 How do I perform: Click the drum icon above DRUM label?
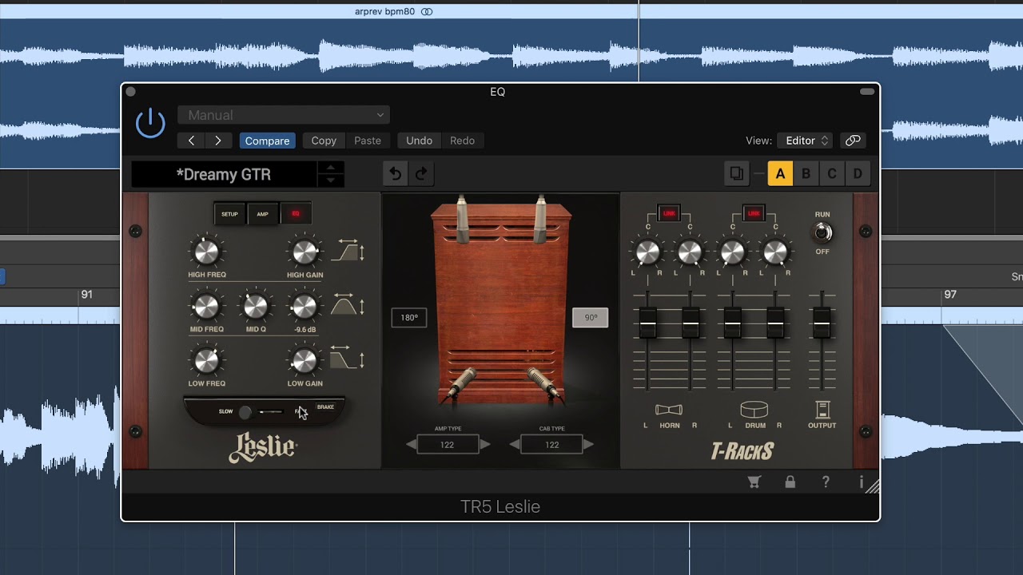pyautogui.click(x=754, y=410)
